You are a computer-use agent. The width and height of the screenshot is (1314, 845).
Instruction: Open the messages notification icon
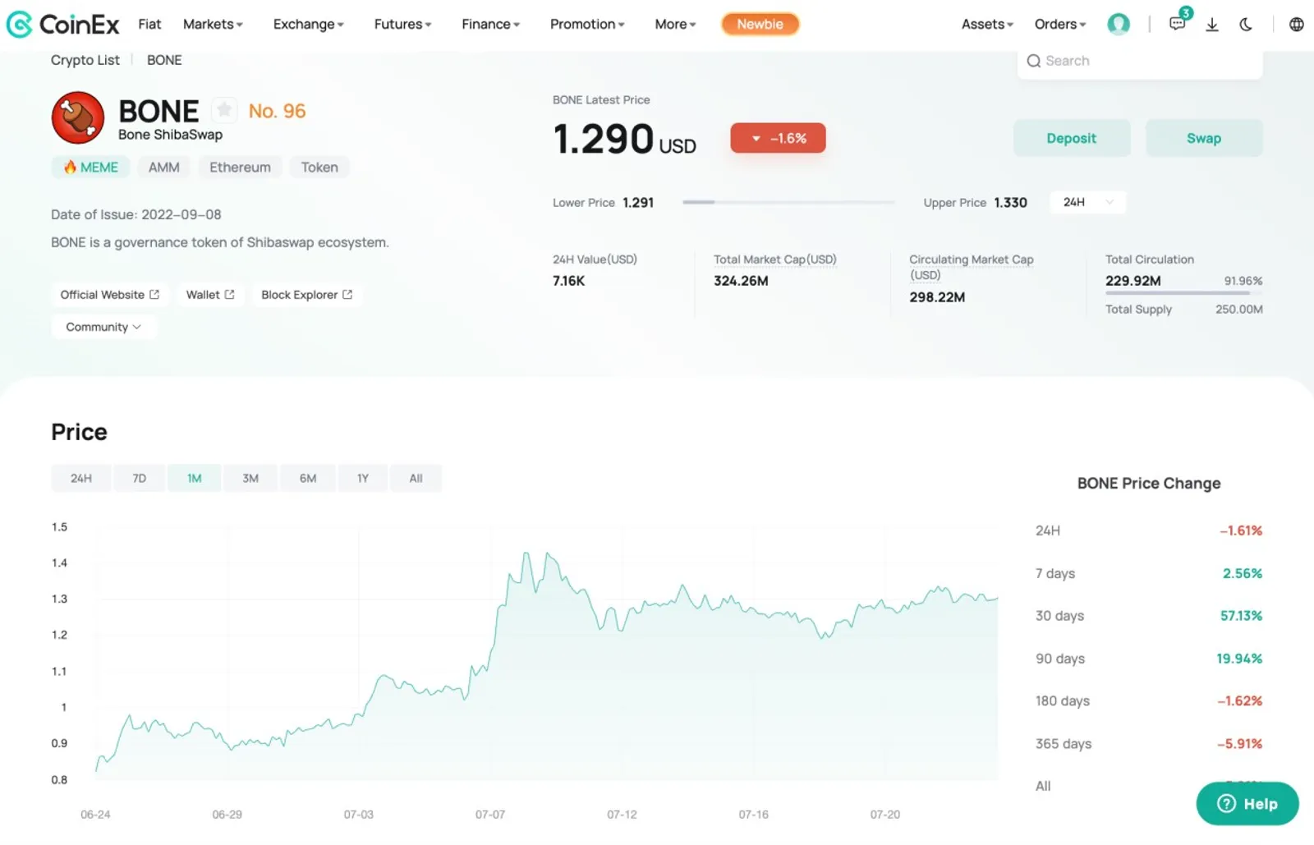[x=1178, y=24]
